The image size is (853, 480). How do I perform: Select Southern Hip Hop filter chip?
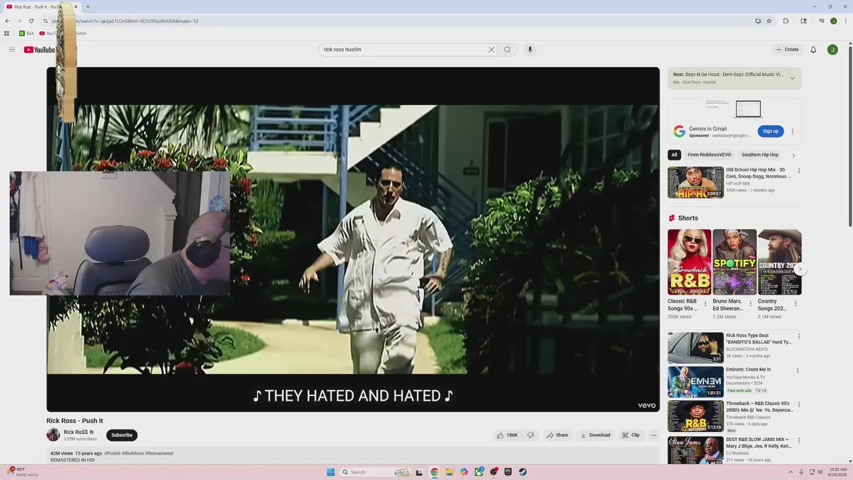coord(760,155)
